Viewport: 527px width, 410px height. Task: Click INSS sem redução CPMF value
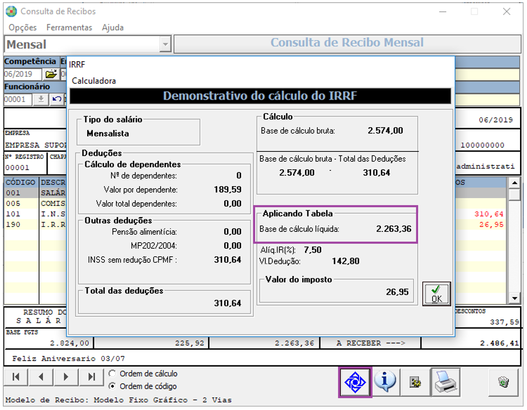pyautogui.click(x=228, y=260)
